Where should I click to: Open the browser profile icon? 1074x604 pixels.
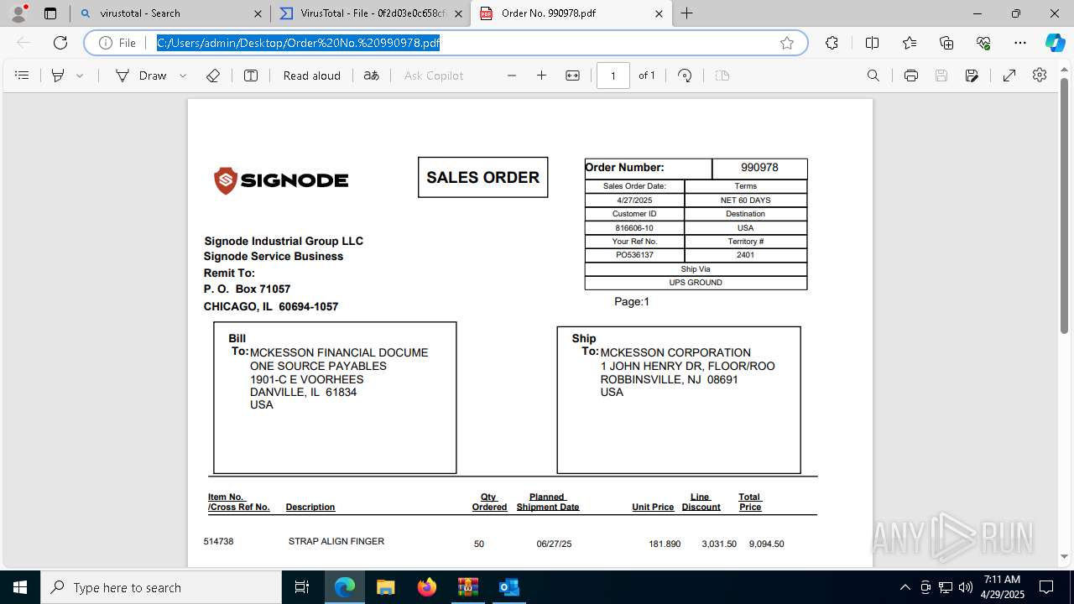(x=18, y=13)
